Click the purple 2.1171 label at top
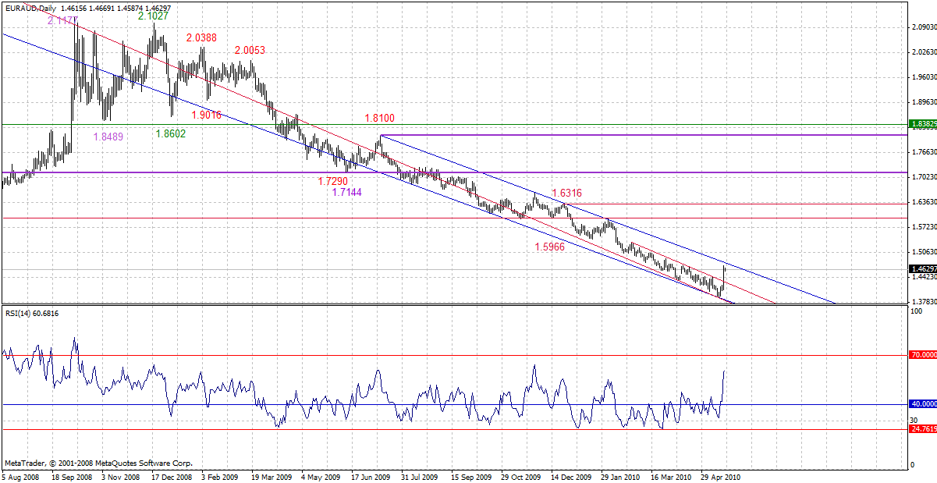937x483 pixels. pyautogui.click(x=62, y=21)
